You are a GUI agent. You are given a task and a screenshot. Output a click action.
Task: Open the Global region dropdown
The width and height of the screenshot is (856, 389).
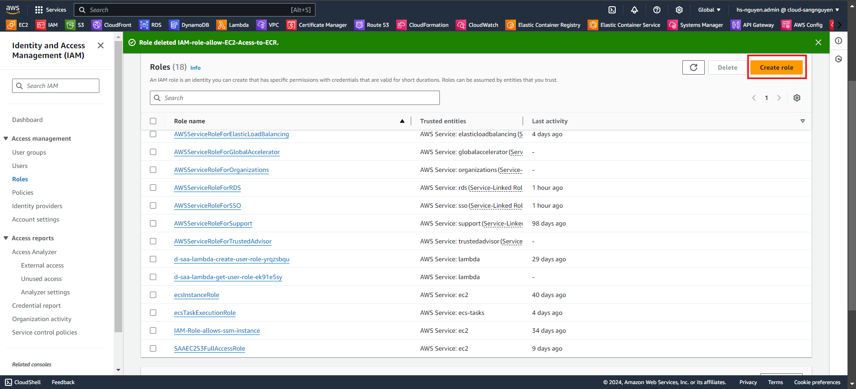click(709, 10)
